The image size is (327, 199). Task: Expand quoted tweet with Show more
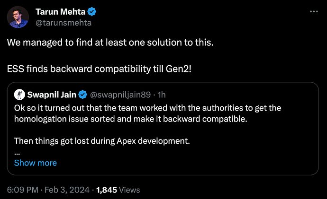(36, 163)
